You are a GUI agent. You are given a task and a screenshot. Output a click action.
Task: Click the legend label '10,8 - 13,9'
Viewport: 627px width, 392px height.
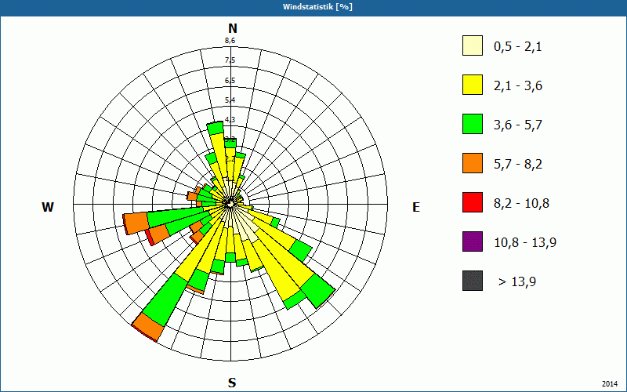tap(525, 243)
